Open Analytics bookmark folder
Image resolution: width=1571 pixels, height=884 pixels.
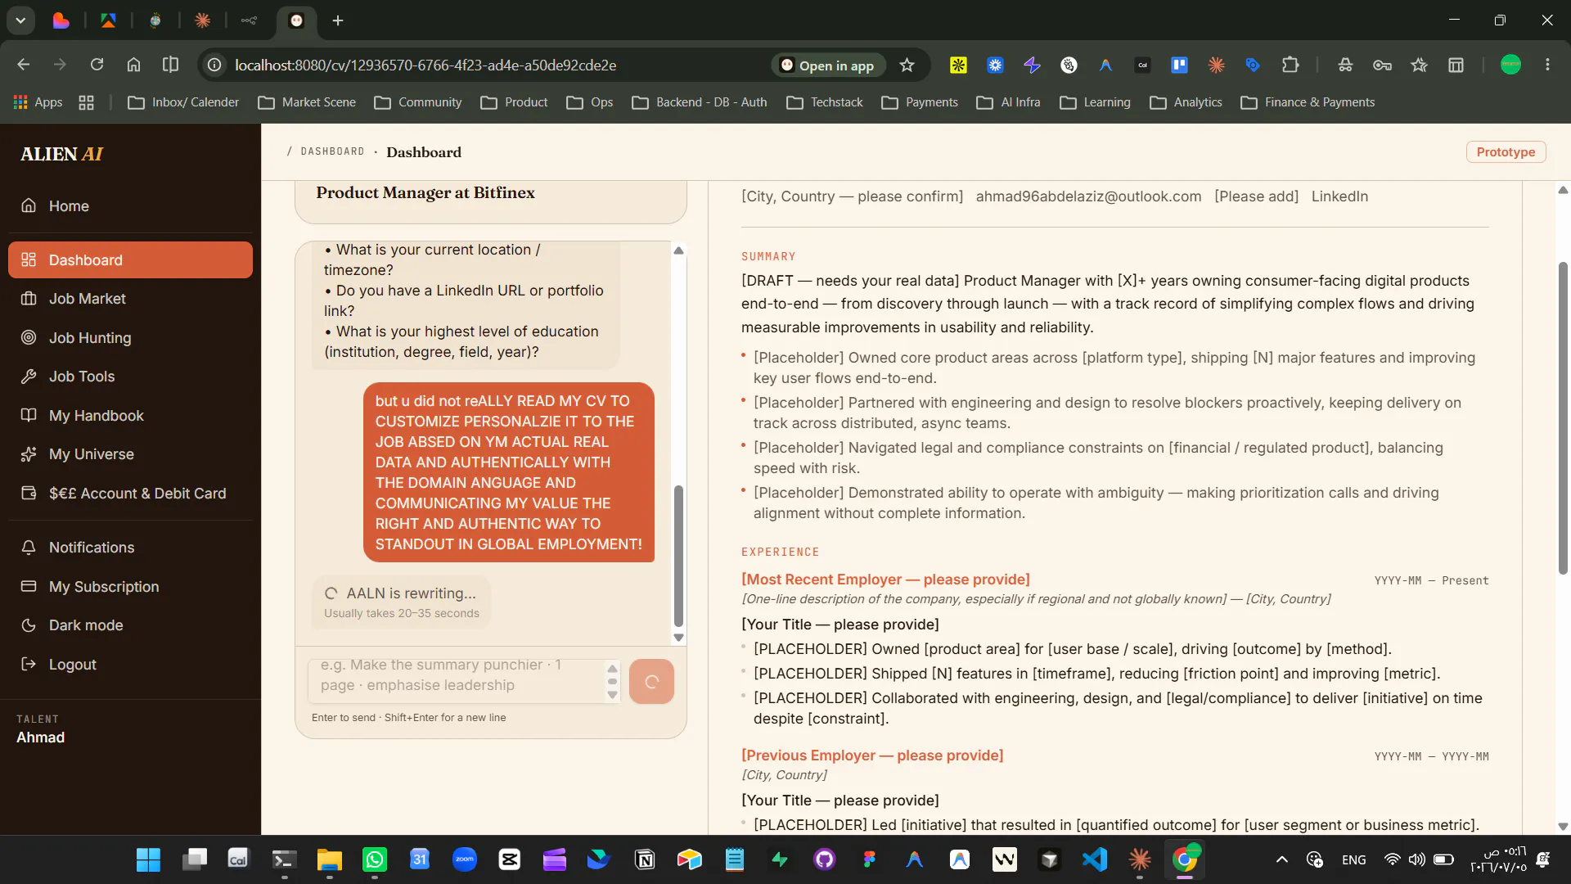[x=1186, y=102]
